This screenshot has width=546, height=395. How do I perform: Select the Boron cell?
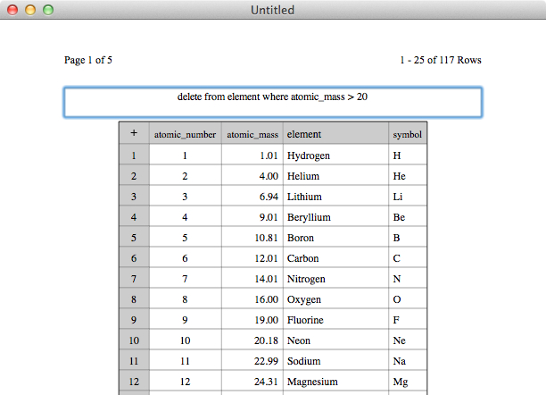click(x=335, y=238)
